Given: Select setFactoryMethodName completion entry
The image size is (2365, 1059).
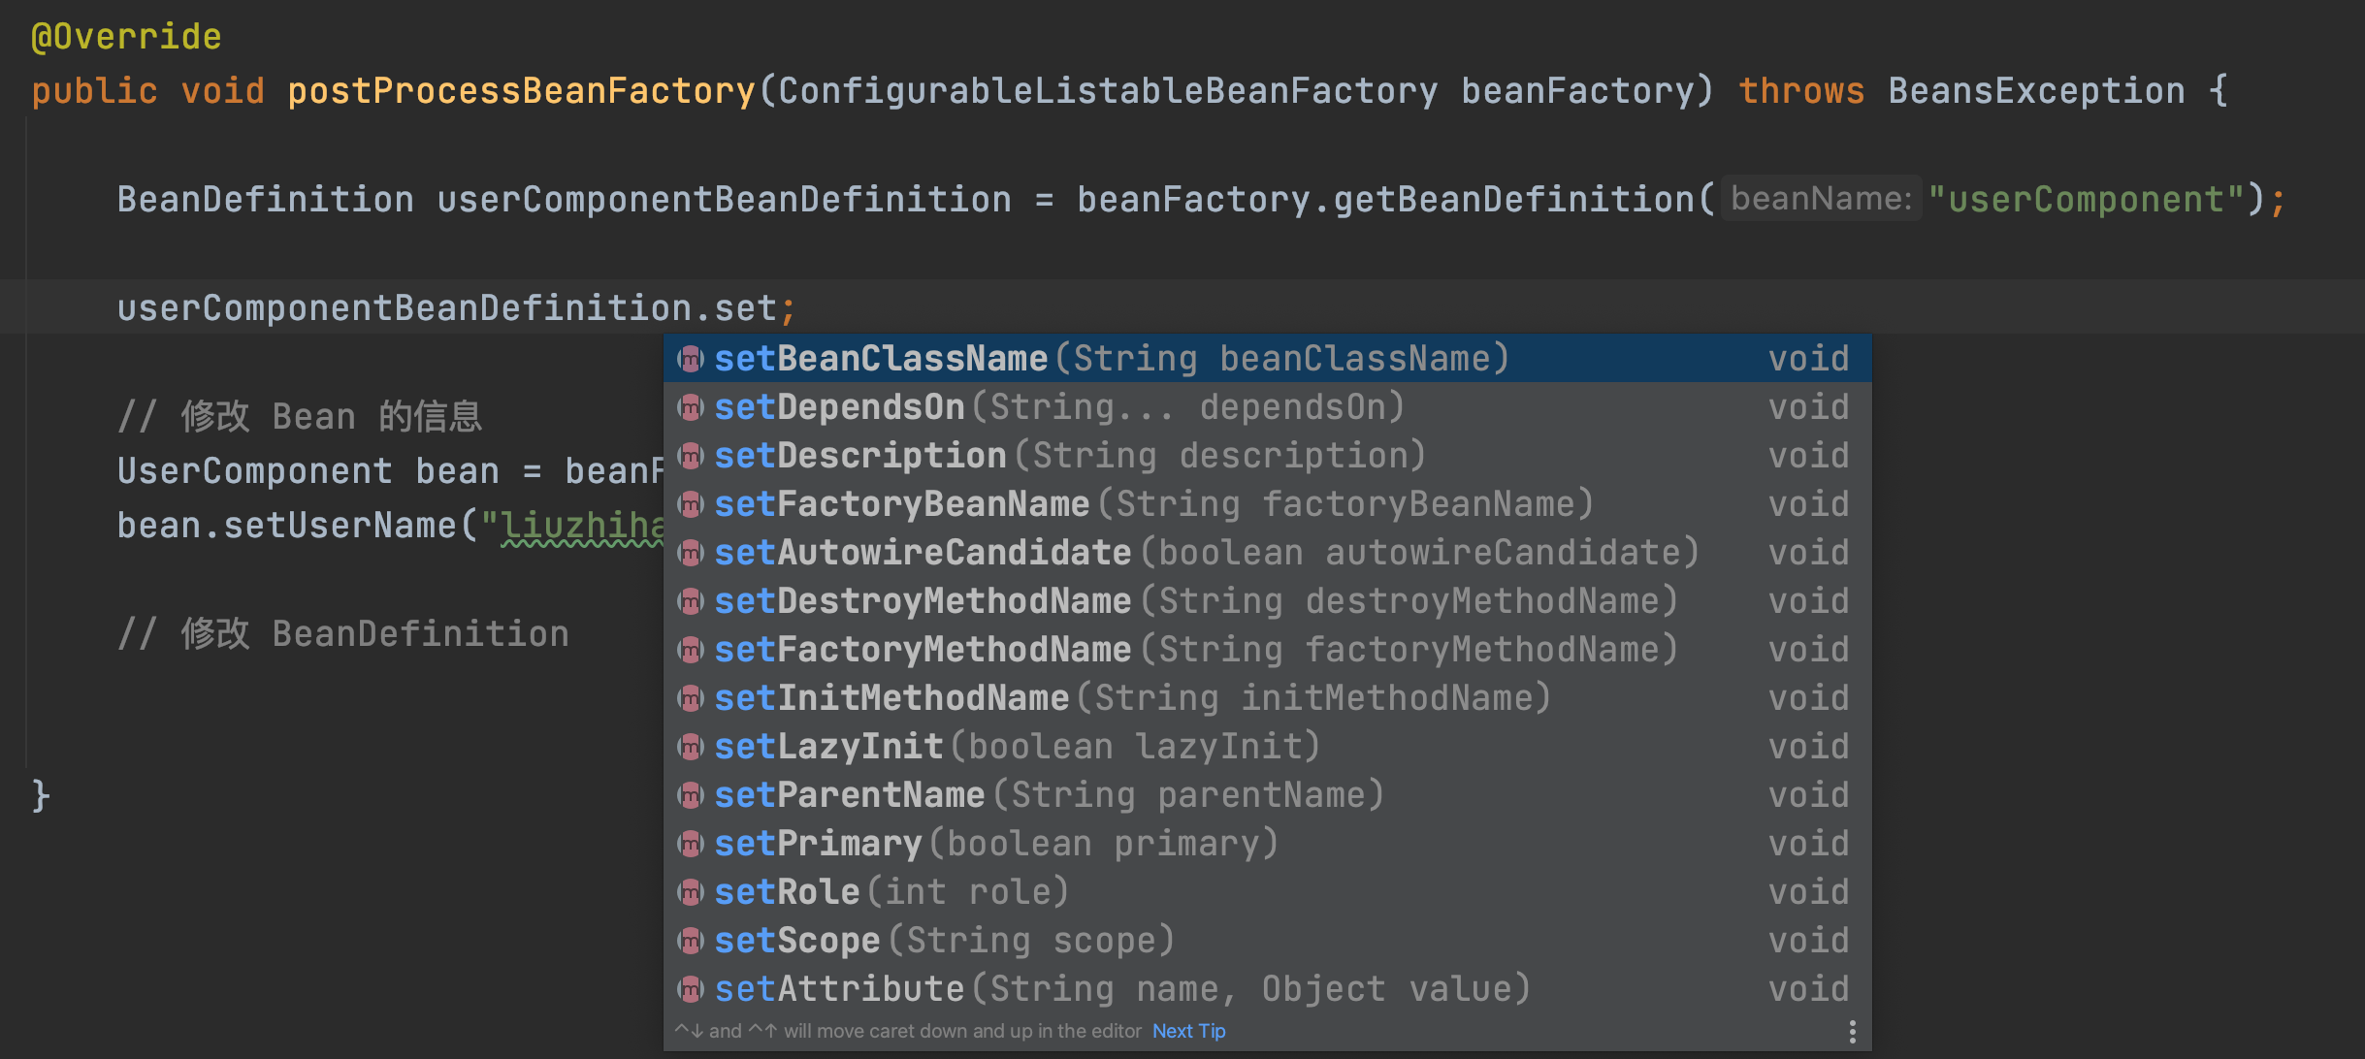Looking at the screenshot, I should (1268, 650).
